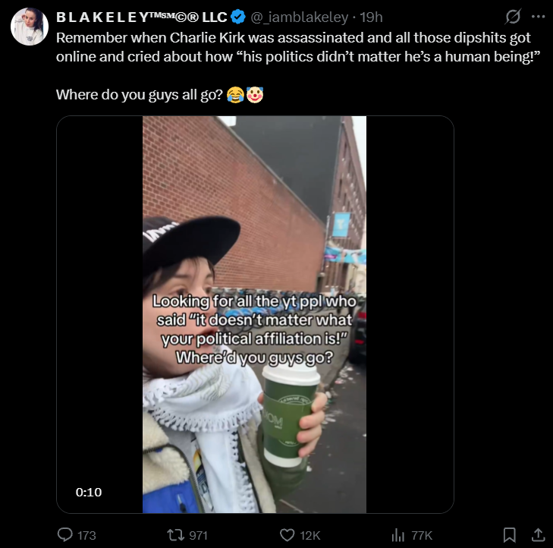Click the Grok slashed-circle icon
The height and width of the screenshot is (548, 553).
tap(513, 16)
